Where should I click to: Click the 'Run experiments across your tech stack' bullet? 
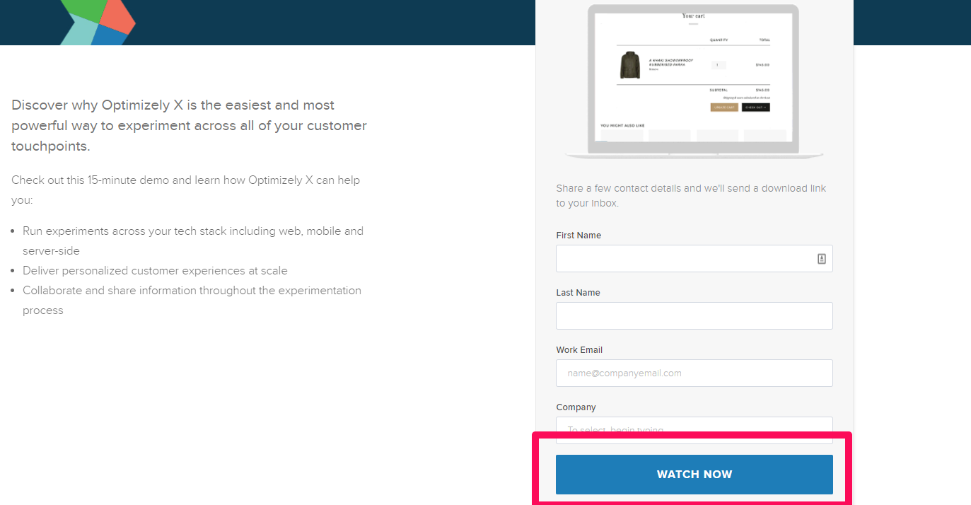coord(193,241)
